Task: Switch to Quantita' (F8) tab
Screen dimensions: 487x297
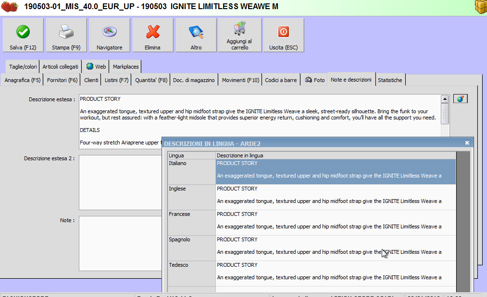Action: (x=151, y=80)
